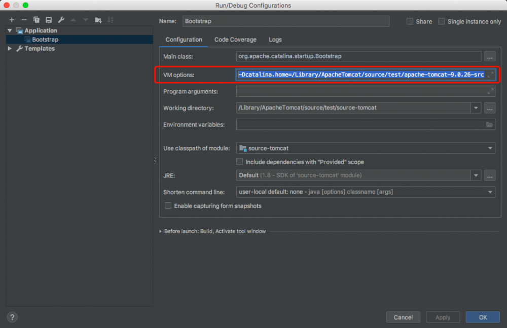The image size is (507, 328).
Task: Browse environment variables using folder icon
Action: pyautogui.click(x=489, y=125)
